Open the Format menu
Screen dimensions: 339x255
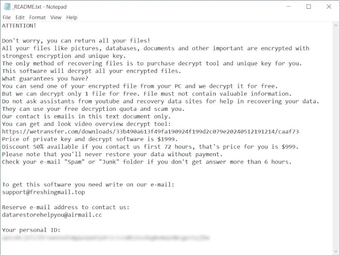click(x=37, y=17)
